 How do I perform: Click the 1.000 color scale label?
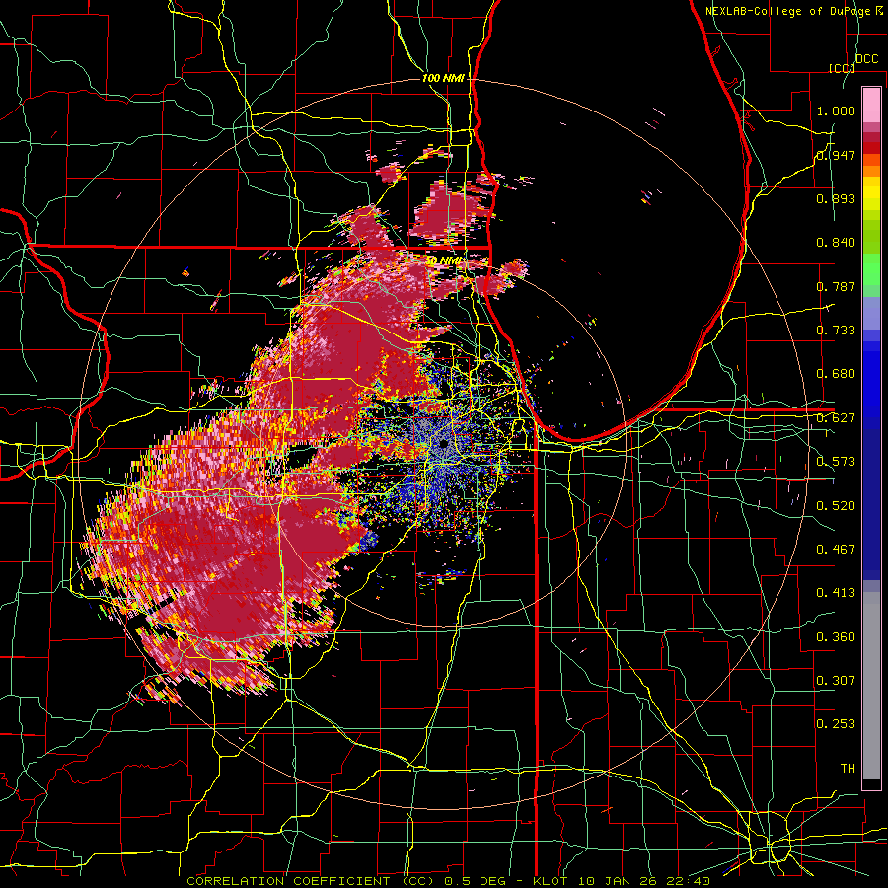pos(836,111)
